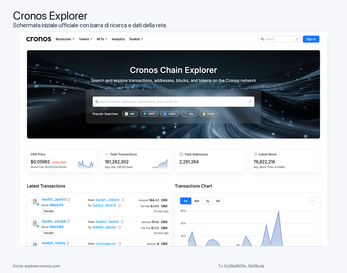This screenshot has height=273, width=347.
Task: Click the Cronos logo
Action: click(39, 39)
